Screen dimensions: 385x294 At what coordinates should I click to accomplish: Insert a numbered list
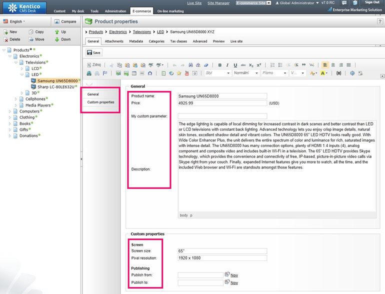(x=272, y=65)
